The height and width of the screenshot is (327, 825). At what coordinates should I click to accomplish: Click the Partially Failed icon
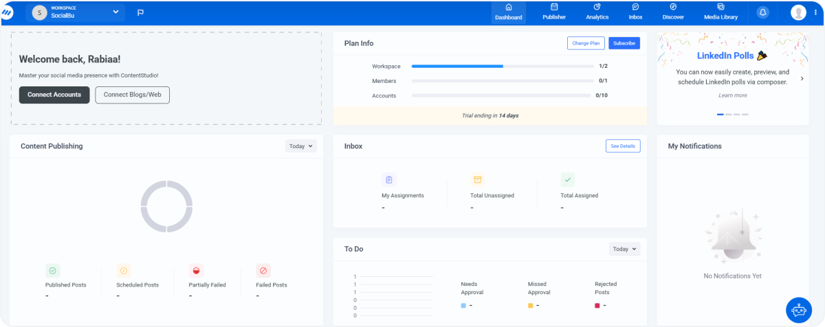pos(196,270)
